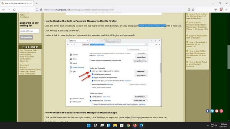Image resolution: width=230 pixels, height=129 pixels.
Task: Focus the email address input field
Action: pyautogui.click(x=29, y=31)
